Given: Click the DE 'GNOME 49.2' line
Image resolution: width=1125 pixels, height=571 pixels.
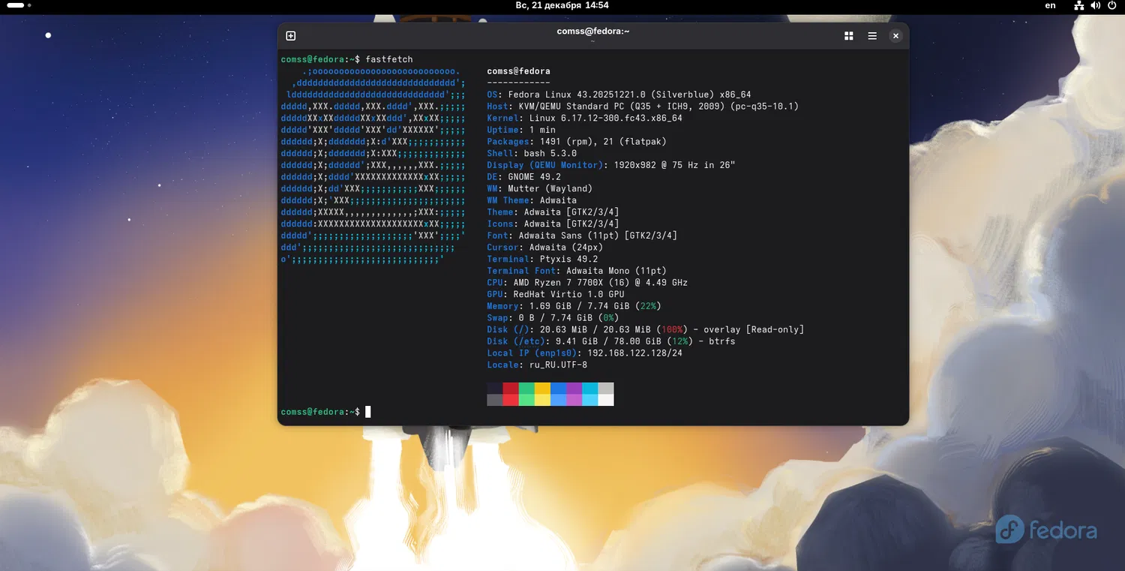Looking at the screenshot, I should pos(523,177).
